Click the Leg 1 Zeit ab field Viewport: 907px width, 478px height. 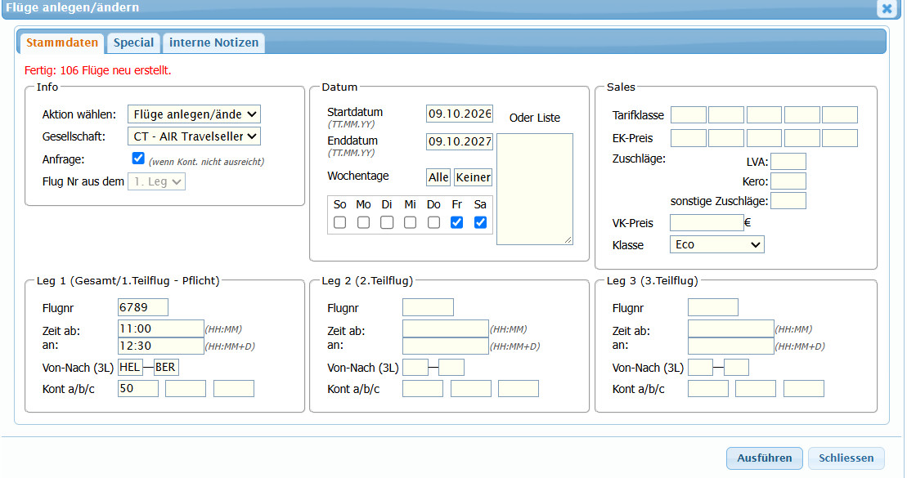coord(161,328)
